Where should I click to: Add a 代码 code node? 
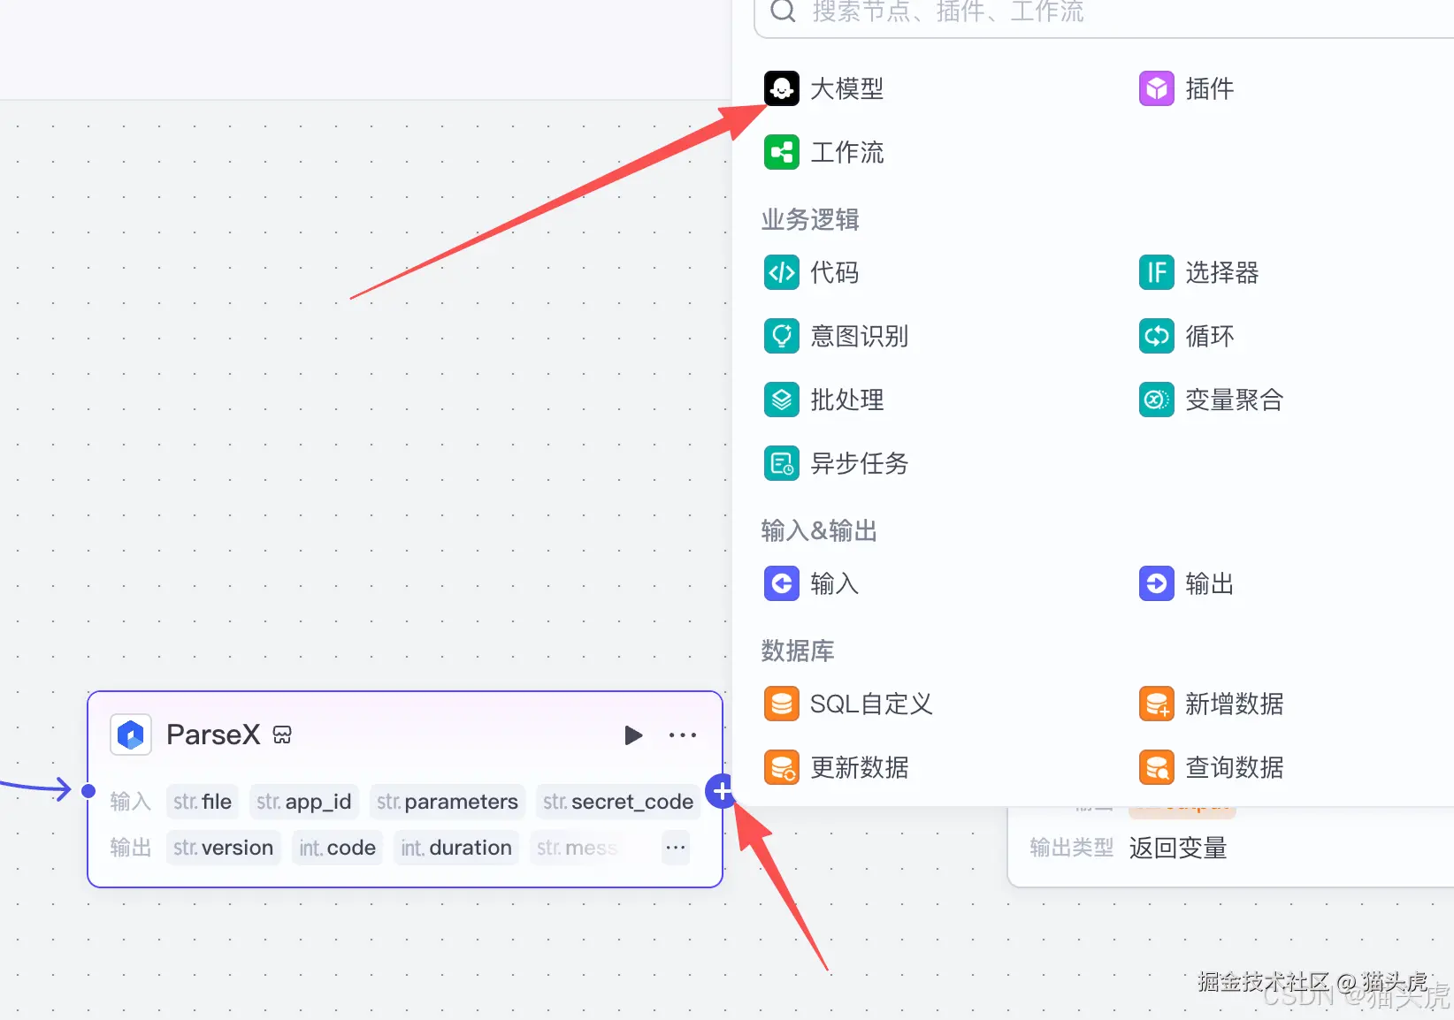point(835,272)
